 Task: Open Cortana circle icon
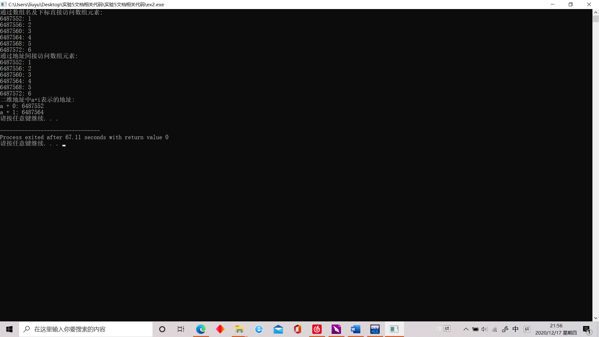(162, 329)
